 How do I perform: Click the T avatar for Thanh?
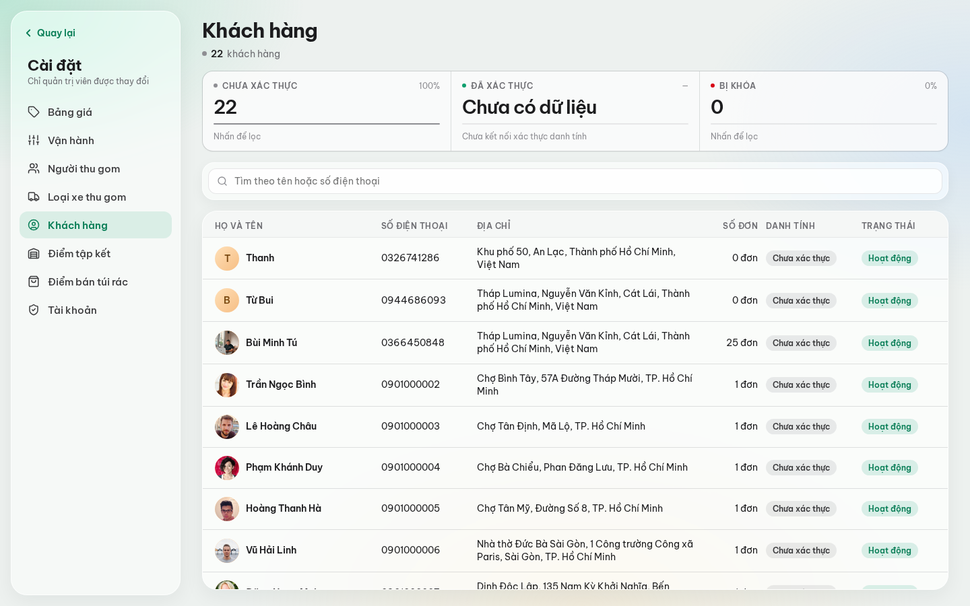point(227,259)
